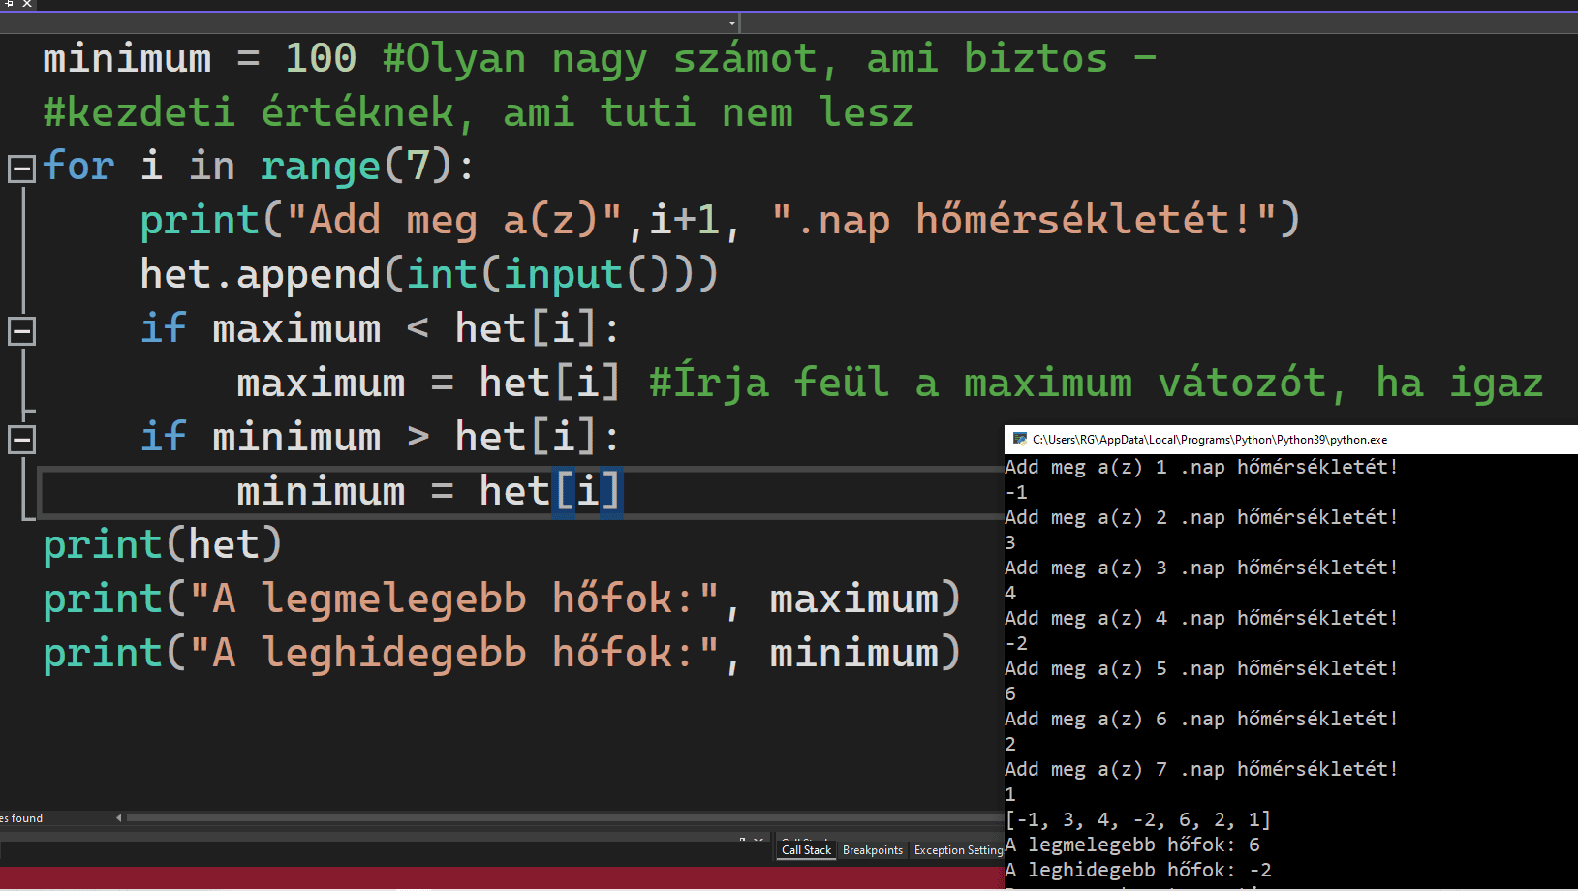Viewport: 1578px width, 891px height.
Task: Click the 'A legmelegebb hőfok: 6' console output line
Action: [x=1131, y=845]
